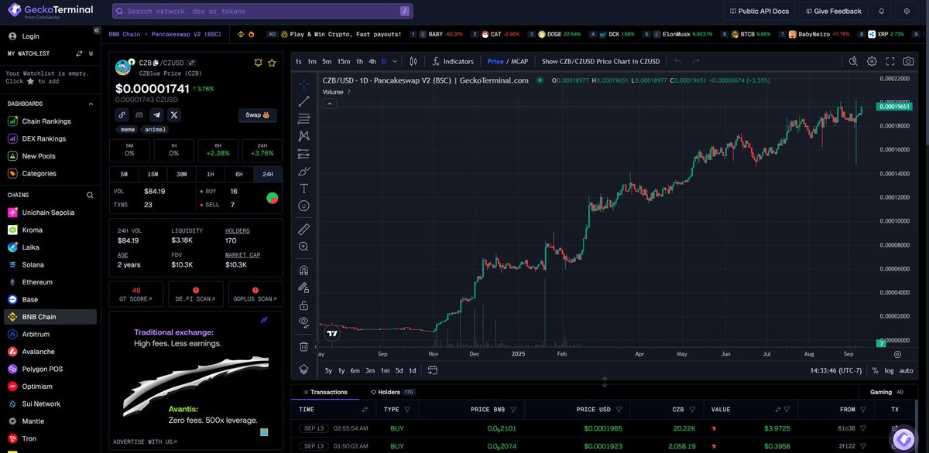Select the 15M stats tab
This screenshot has width=929, height=453.
coord(153,174)
